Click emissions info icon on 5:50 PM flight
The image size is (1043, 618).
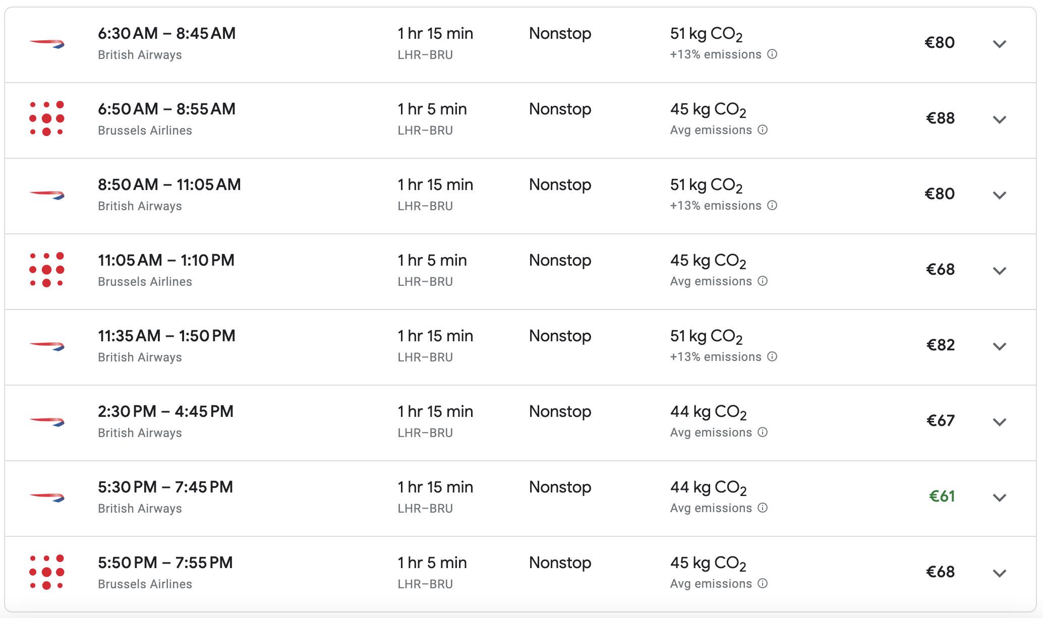pos(763,584)
